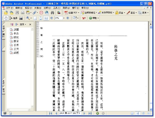Image resolution: width=155 pixels, height=118 pixels.
Task: Click the Save disk icon
Action: click(17, 13)
